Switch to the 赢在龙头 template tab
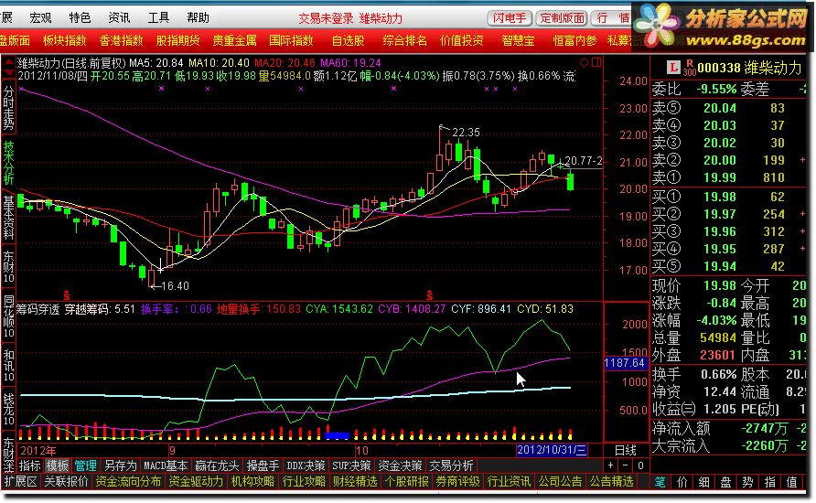The width and height of the screenshot is (816, 503). [x=217, y=466]
